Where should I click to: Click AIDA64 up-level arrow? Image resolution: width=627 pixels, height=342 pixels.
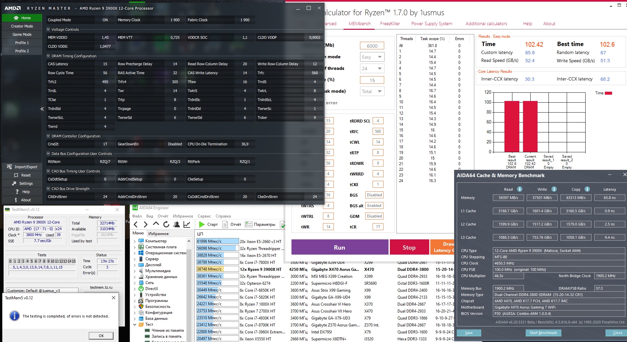click(x=156, y=224)
